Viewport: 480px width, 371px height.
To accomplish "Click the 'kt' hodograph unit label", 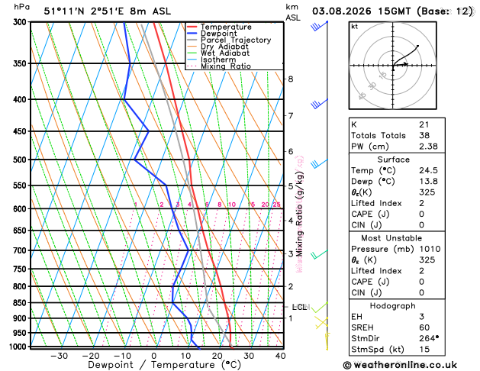I will 355,27.
